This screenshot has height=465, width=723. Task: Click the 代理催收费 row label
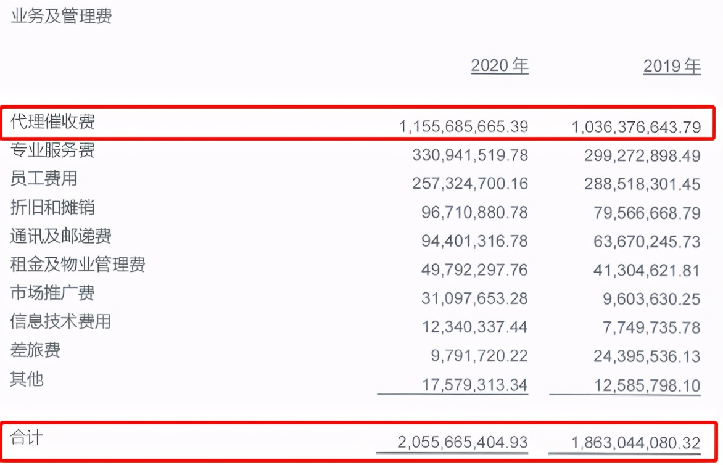tap(53, 121)
